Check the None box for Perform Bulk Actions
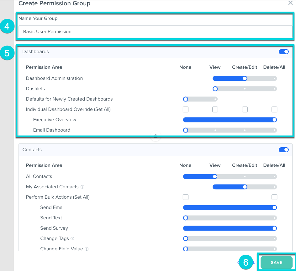The image size is (296, 271). (186, 197)
